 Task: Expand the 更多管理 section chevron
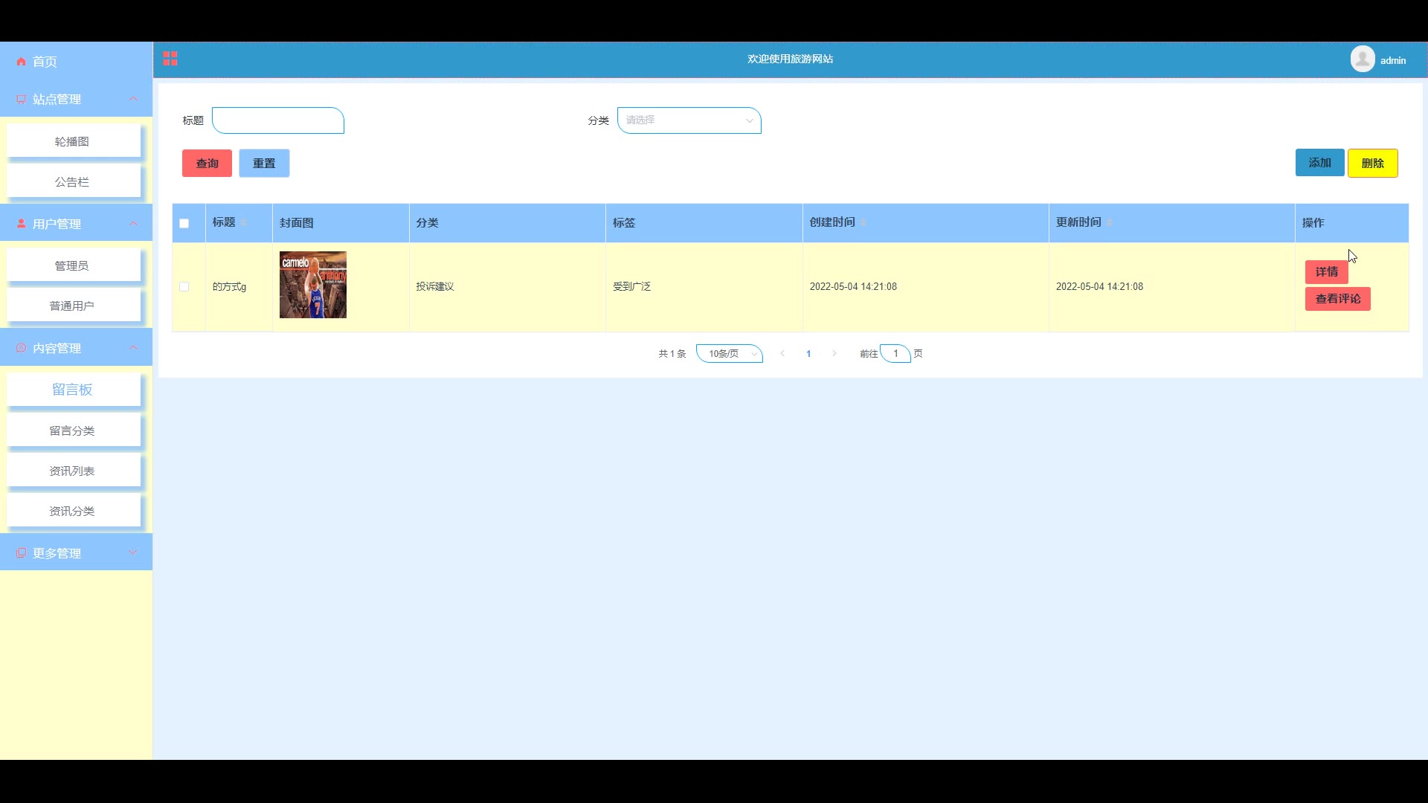click(133, 552)
